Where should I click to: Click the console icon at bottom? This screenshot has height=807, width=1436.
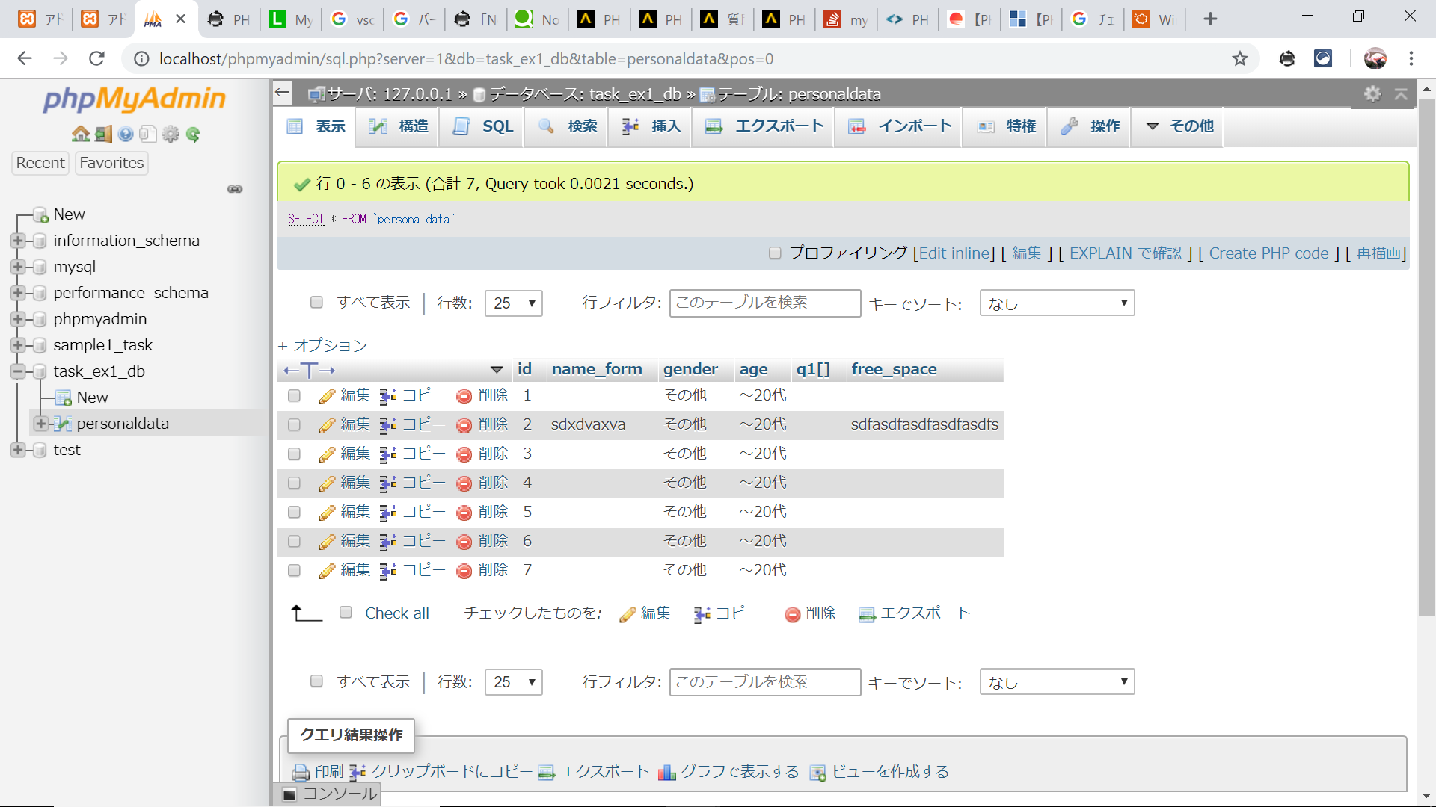pyautogui.click(x=289, y=794)
